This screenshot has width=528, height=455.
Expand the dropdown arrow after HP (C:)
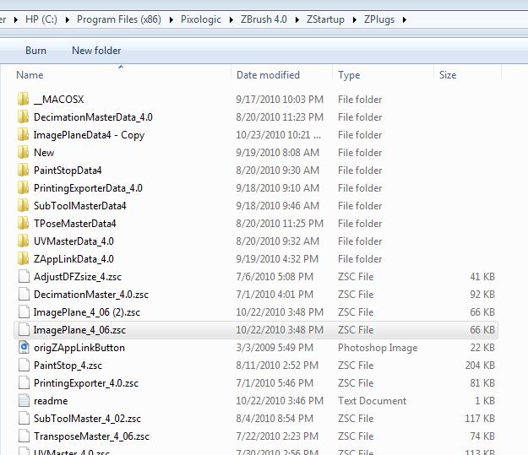point(68,20)
